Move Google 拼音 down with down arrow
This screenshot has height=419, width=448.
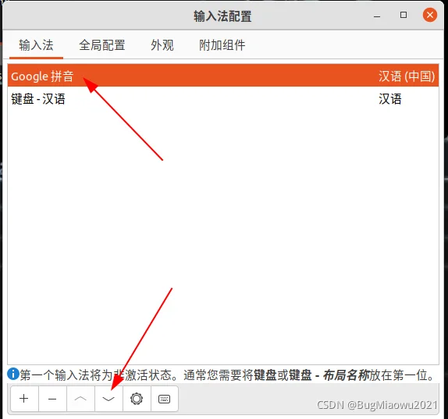pyautogui.click(x=108, y=399)
